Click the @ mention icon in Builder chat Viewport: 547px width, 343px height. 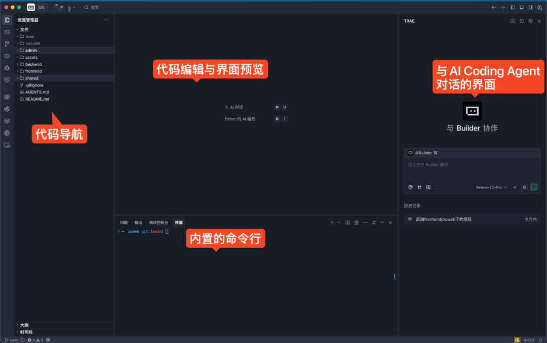(410, 187)
